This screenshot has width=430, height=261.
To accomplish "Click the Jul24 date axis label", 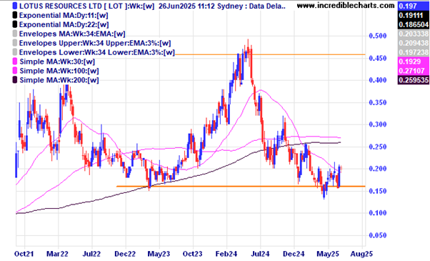I will tap(260, 254).
